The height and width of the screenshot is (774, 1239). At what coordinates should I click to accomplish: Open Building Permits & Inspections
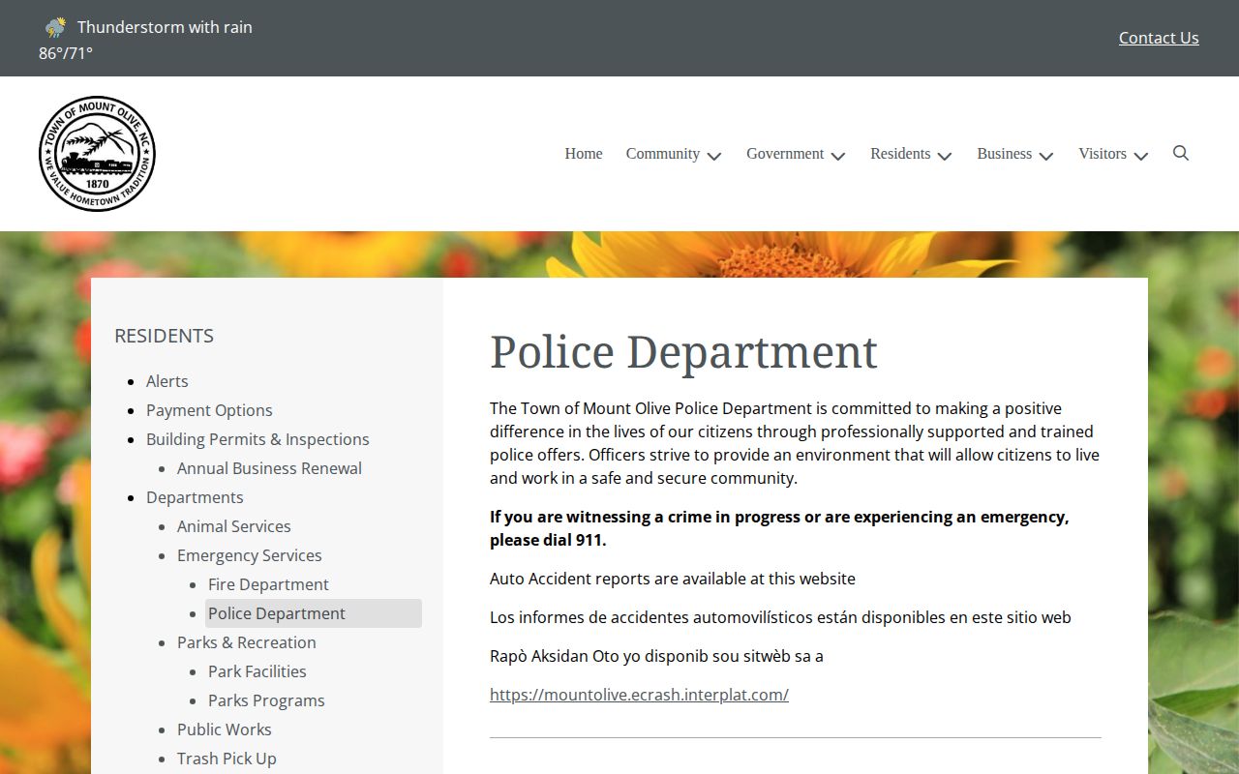[x=257, y=439]
